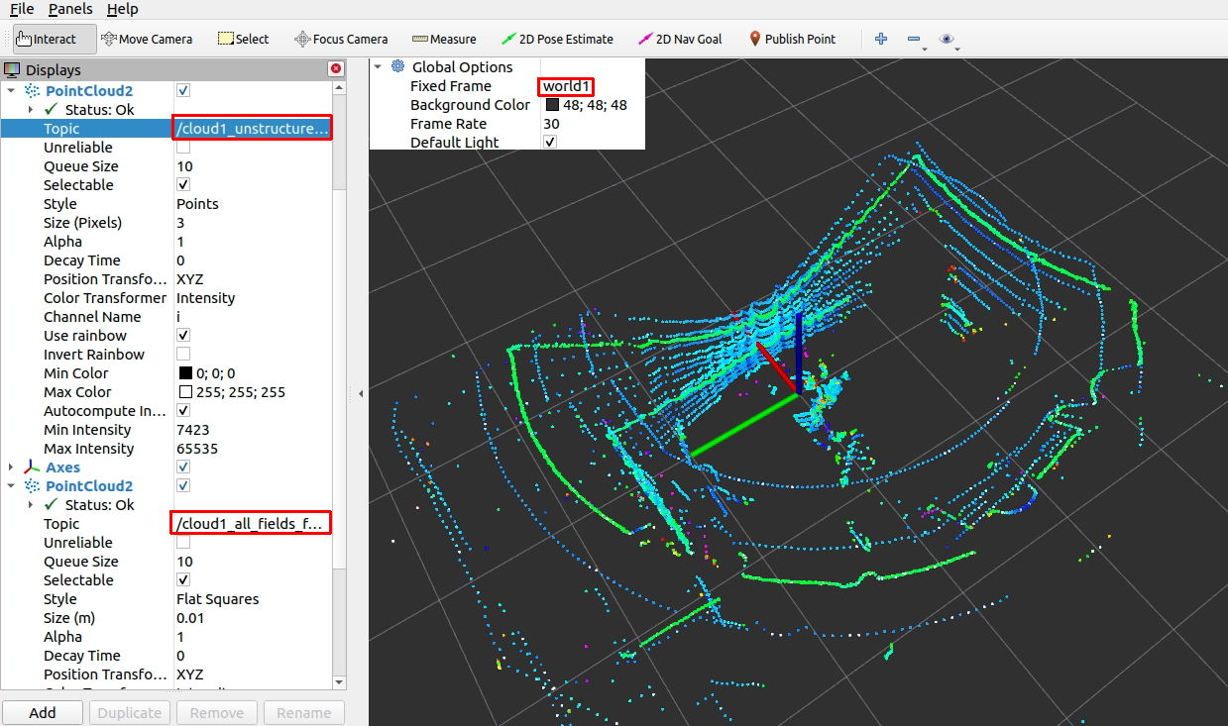Click the plus add-tool icon in toolbar
Image resolution: width=1228 pixels, height=726 pixels.
881,40
